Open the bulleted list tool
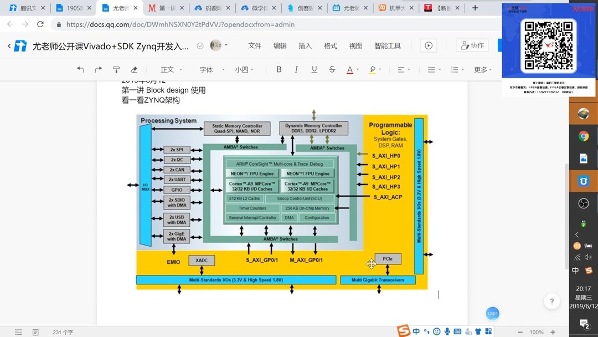This screenshot has height=337, width=598. coord(433,69)
